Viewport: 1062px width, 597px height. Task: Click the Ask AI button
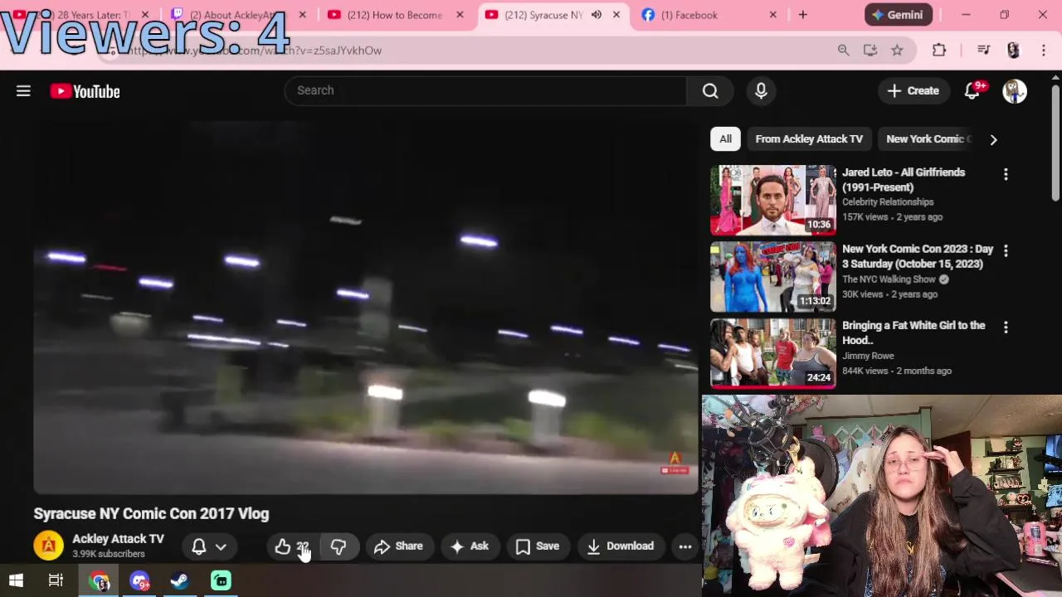click(x=470, y=546)
